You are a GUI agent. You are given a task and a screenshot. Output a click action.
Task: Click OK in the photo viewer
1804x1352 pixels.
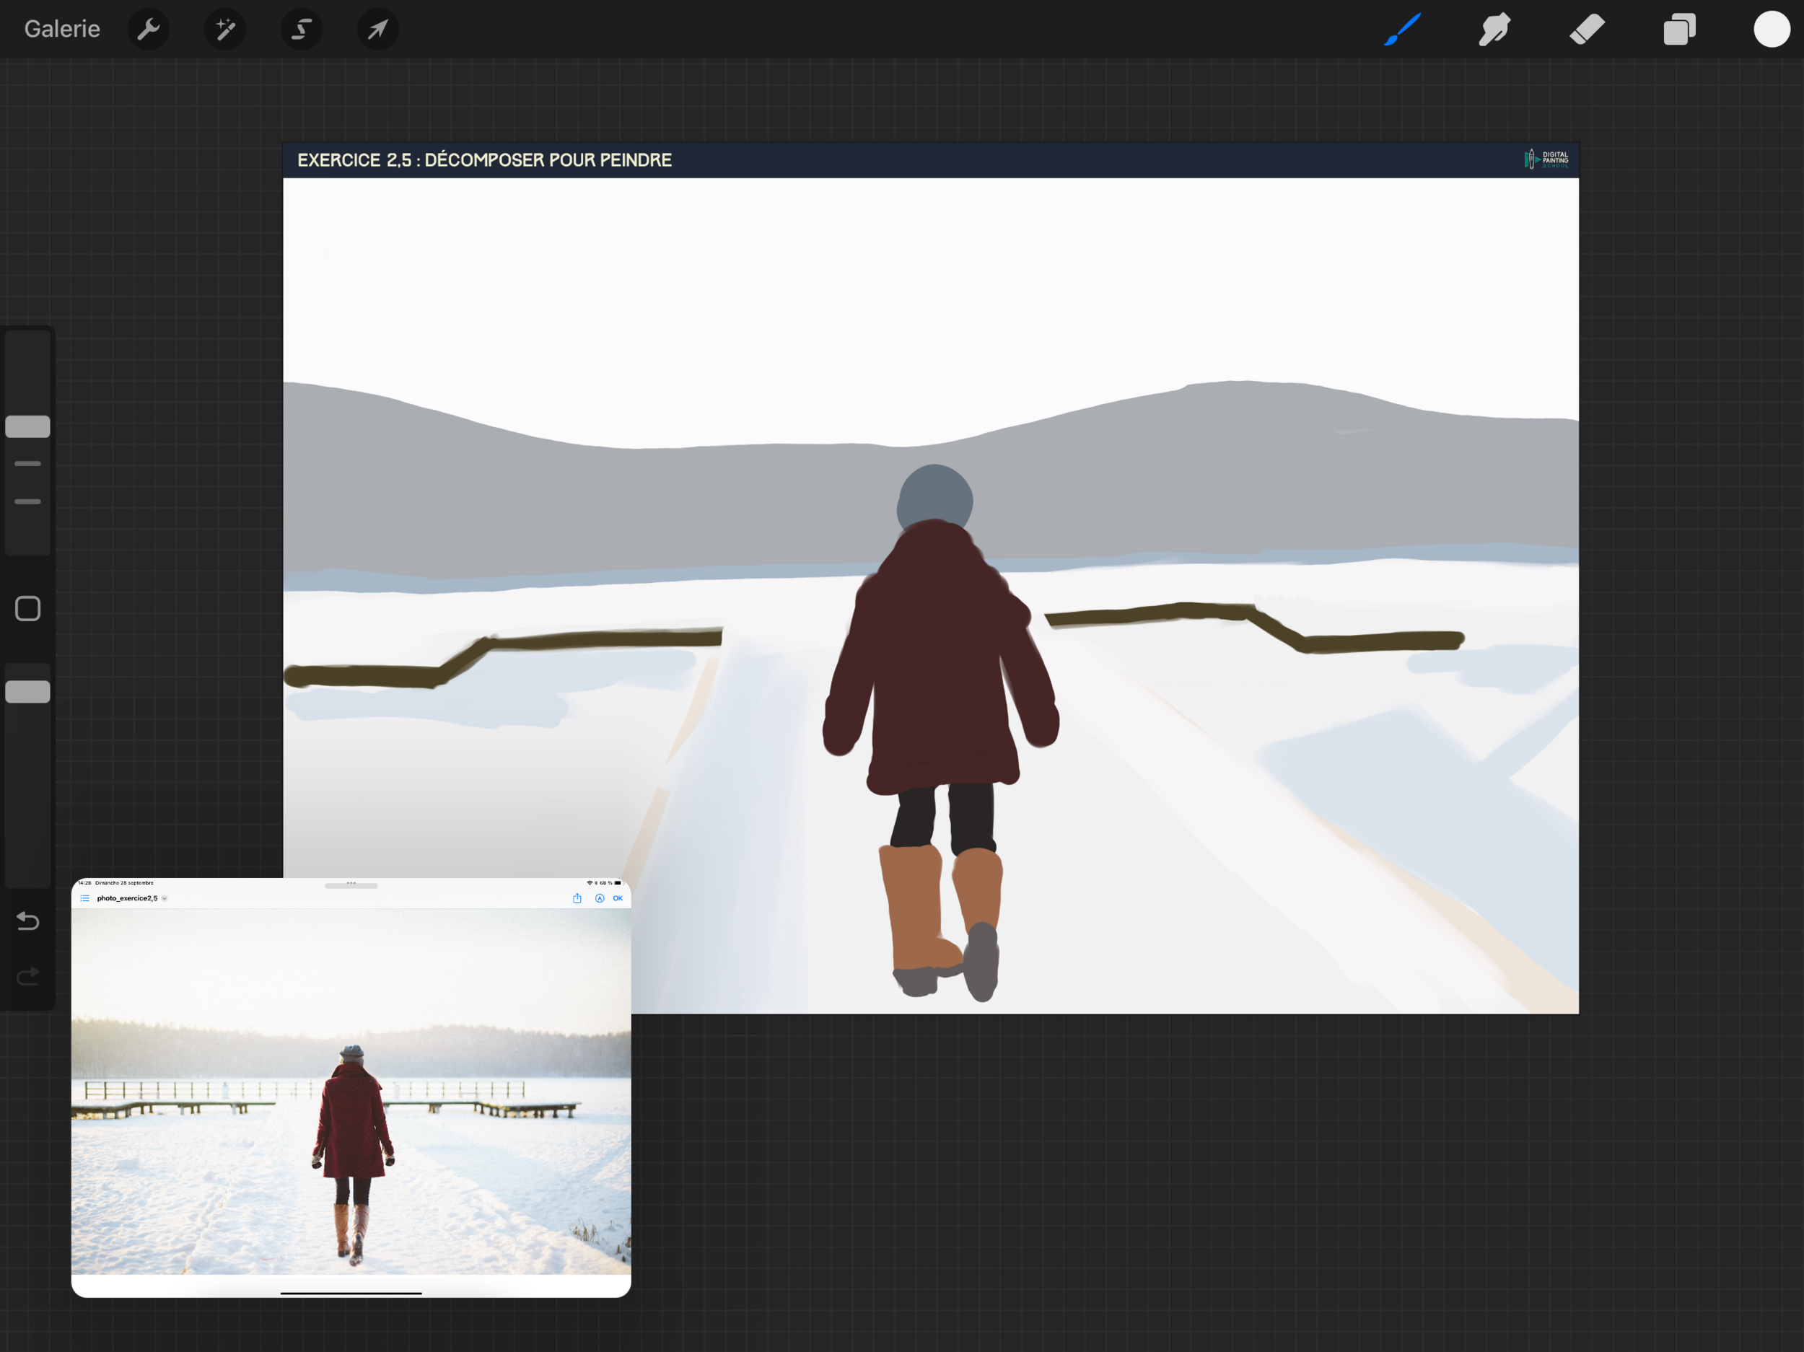(x=618, y=897)
